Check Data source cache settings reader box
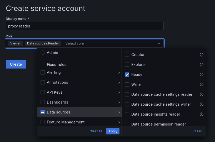The height and width of the screenshot is (142, 215). (127, 94)
